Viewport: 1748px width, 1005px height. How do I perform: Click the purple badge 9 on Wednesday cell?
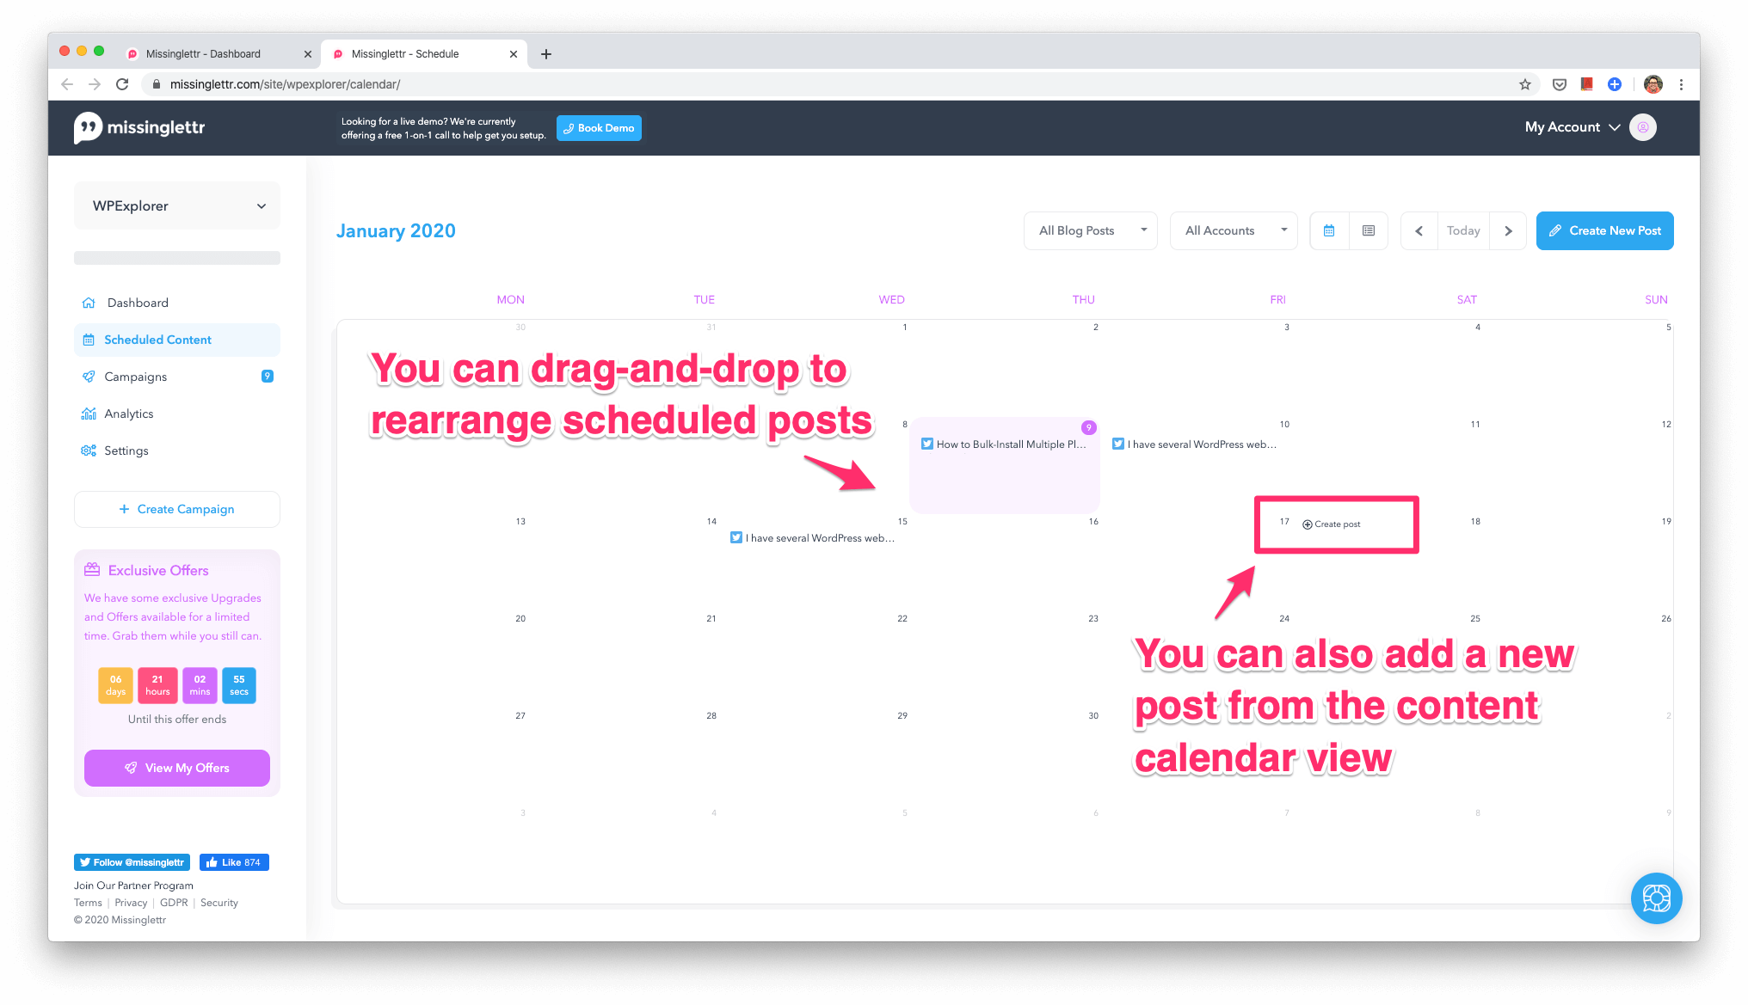coord(1089,427)
